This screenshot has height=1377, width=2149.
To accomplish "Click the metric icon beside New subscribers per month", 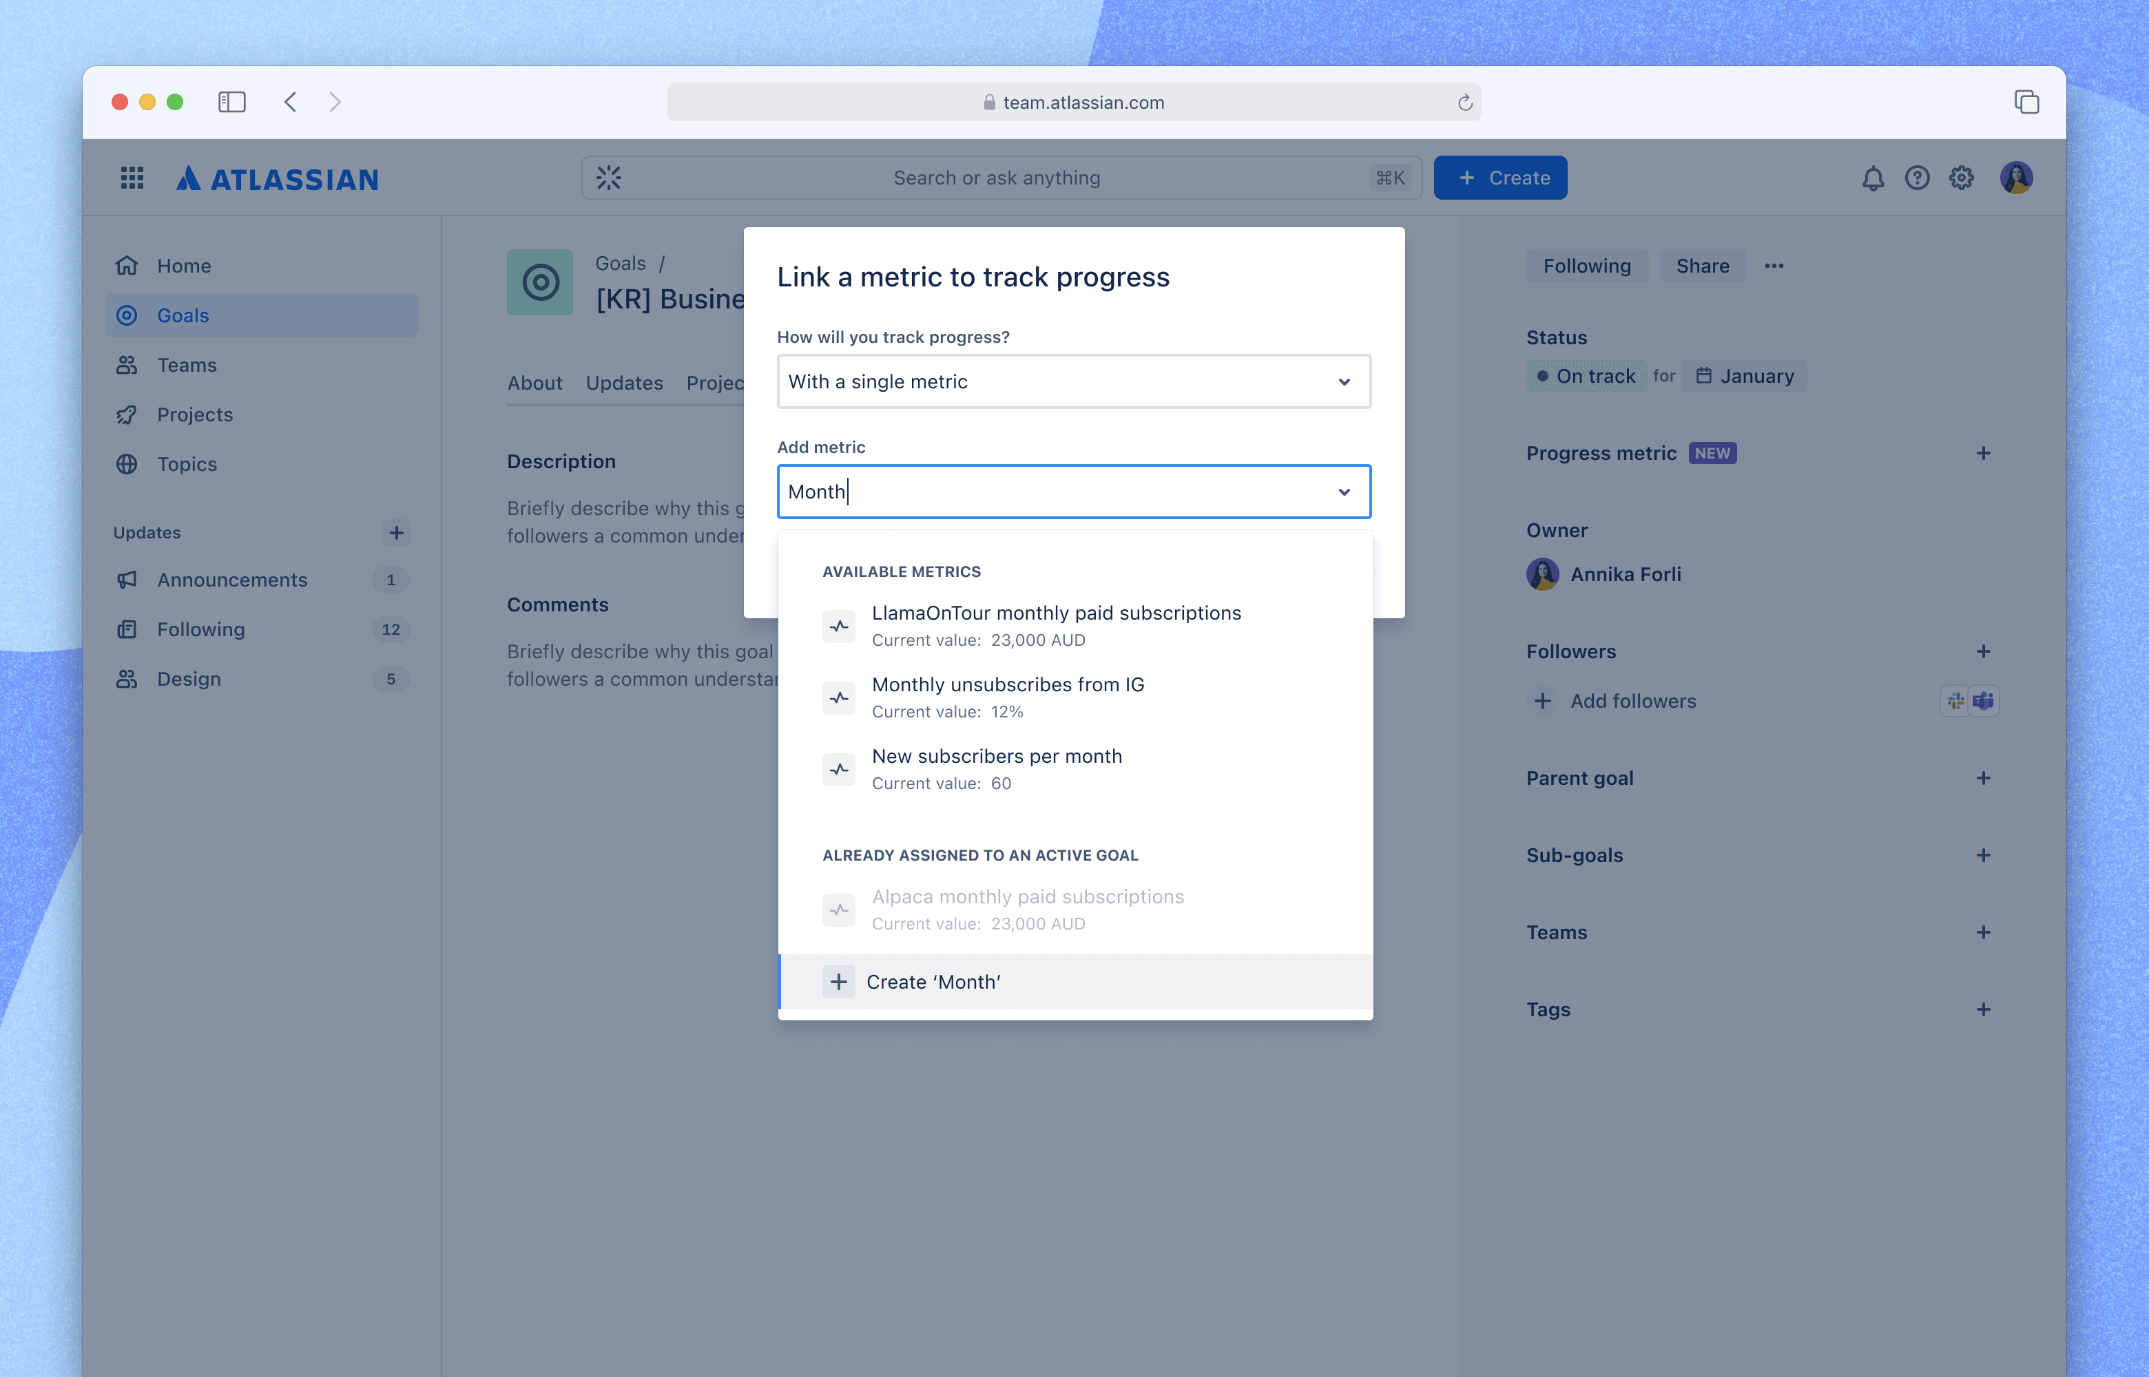I will point(838,769).
